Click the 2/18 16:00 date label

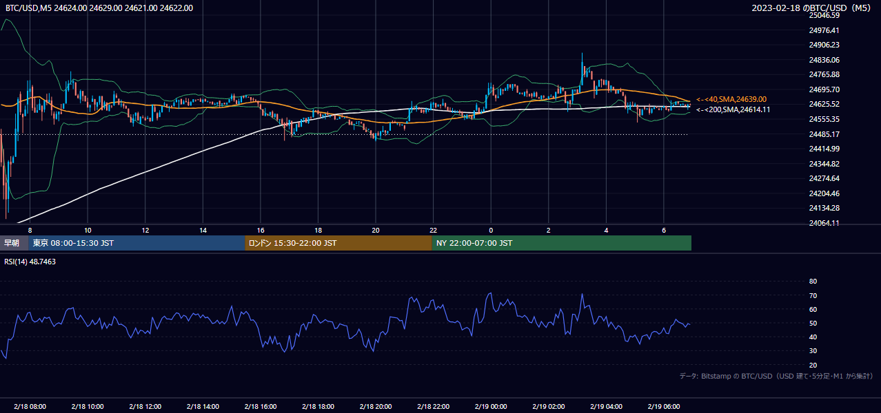(261, 406)
